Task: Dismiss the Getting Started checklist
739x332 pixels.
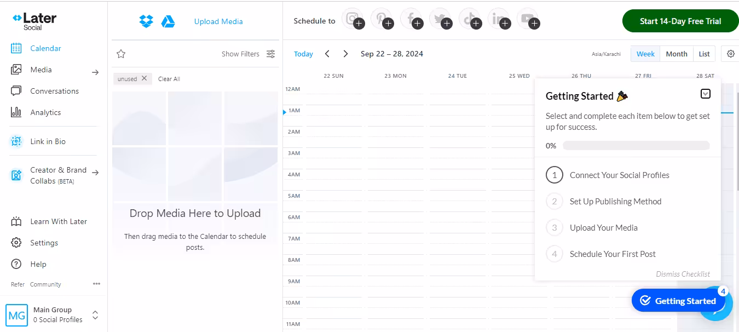Action: click(x=683, y=274)
